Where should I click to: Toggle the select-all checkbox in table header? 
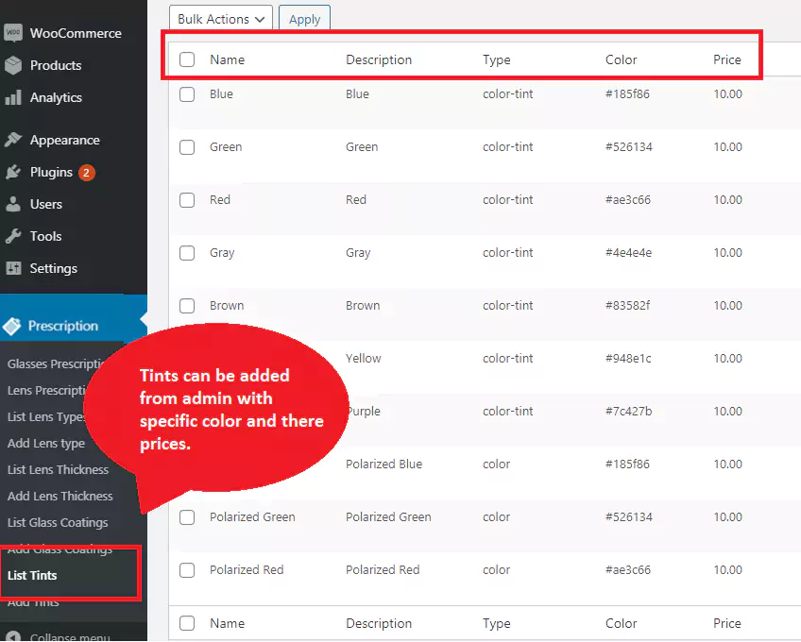187,59
